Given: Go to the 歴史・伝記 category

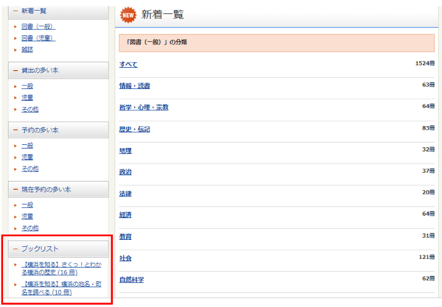Looking at the screenshot, I should (x=135, y=130).
